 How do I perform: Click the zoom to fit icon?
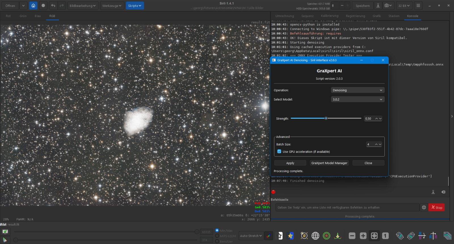pyautogui.click(x=374, y=236)
